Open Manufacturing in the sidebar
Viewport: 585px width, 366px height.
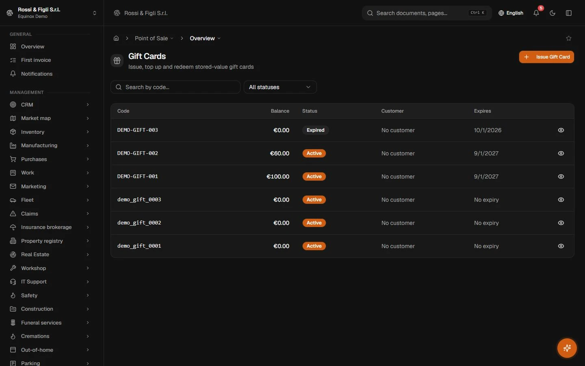[50, 146]
